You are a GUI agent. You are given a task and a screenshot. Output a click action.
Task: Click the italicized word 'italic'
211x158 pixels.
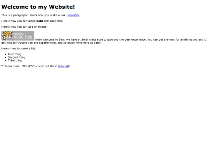click(x=52, y=21)
